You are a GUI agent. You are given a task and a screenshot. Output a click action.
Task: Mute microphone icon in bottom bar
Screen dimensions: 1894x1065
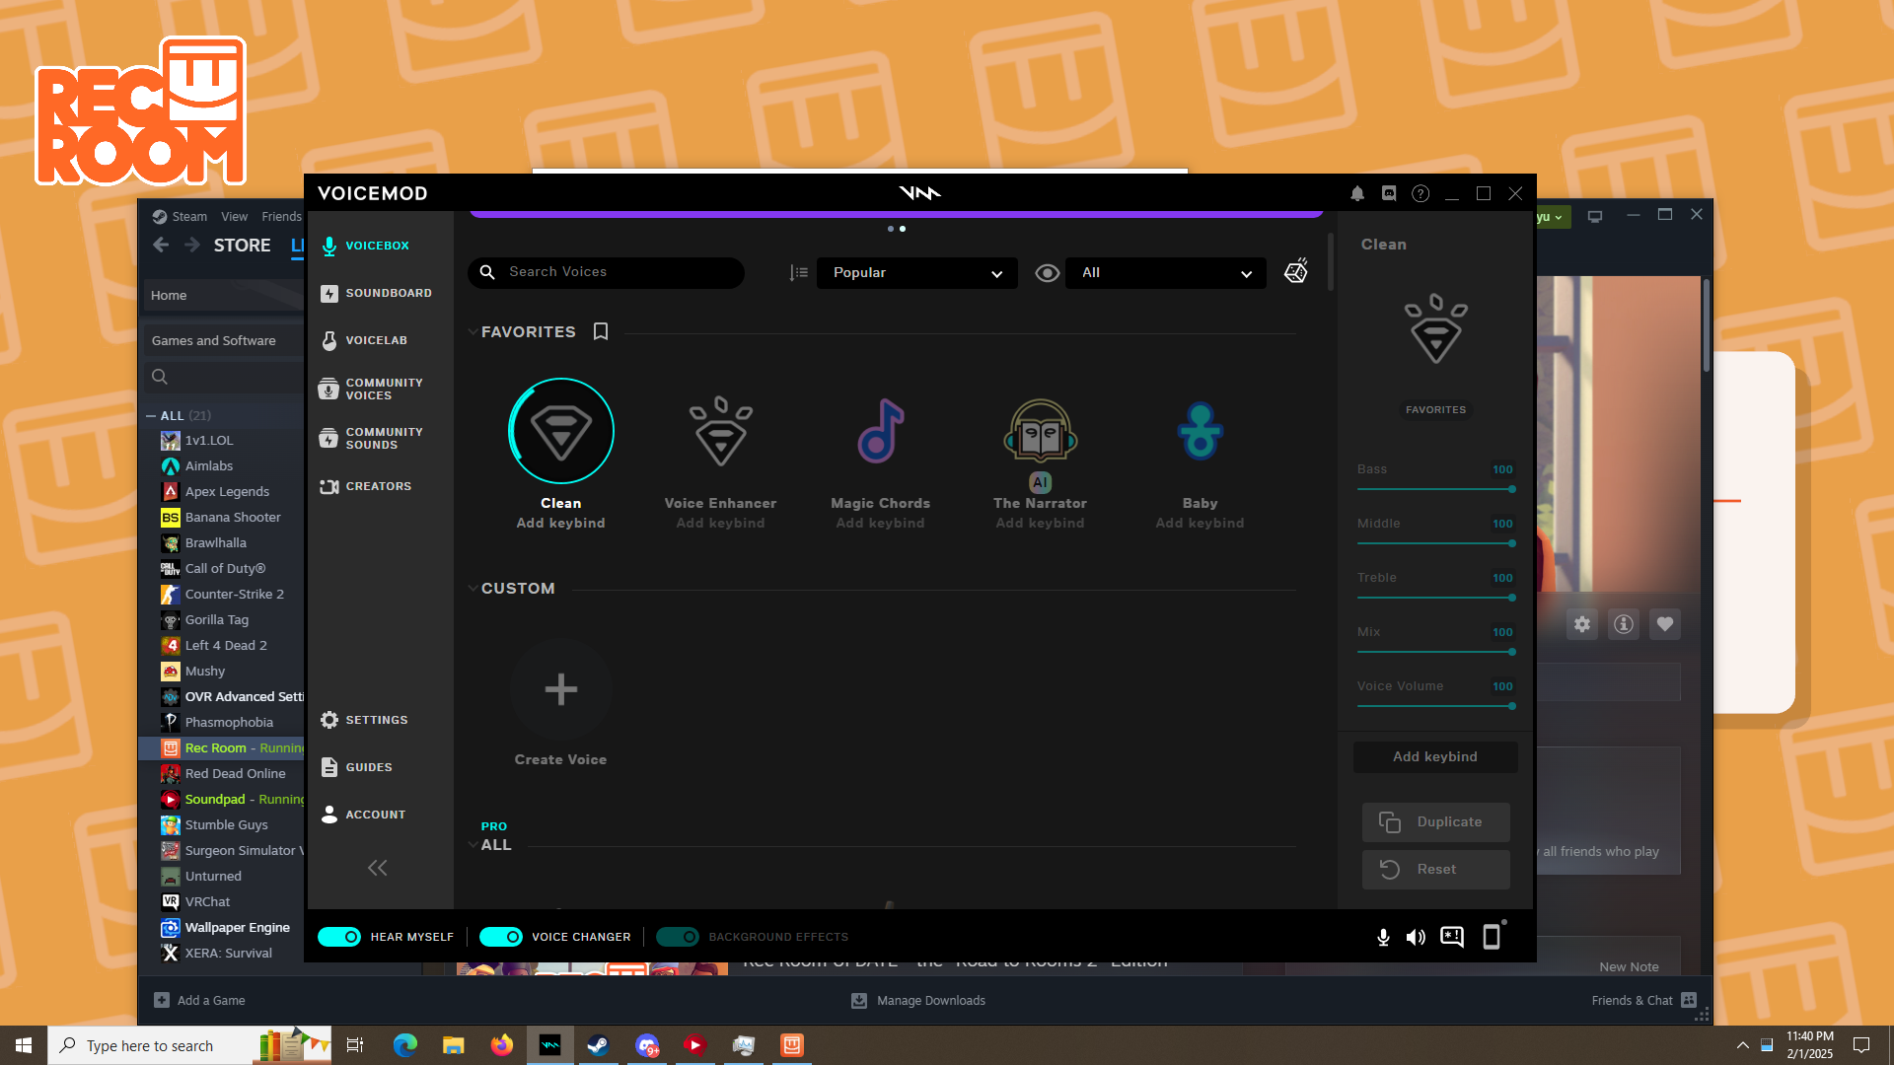1383,937
